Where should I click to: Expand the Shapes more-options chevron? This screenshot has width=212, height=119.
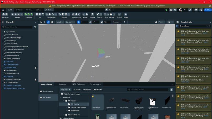(22, 14)
